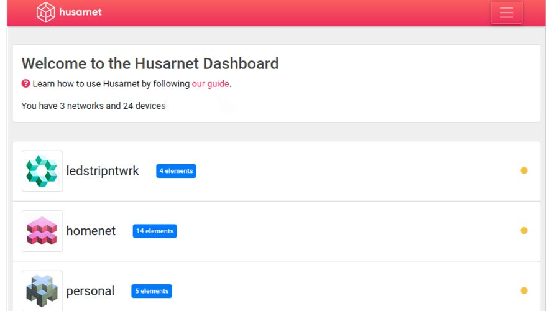The height and width of the screenshot is (311, 552).
Task: Click the homenet pink network avatar
Action: click(x=42, y=231)
